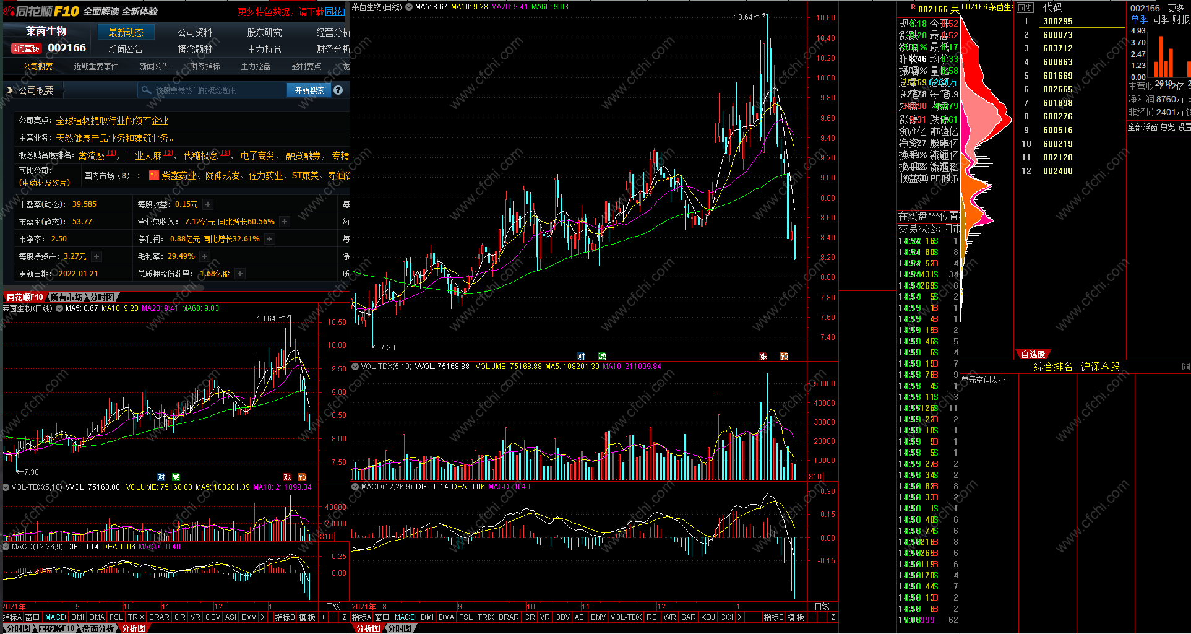
Task: Click the icon at 综合排名 panel corner
Action: [x=1186, y=367]
